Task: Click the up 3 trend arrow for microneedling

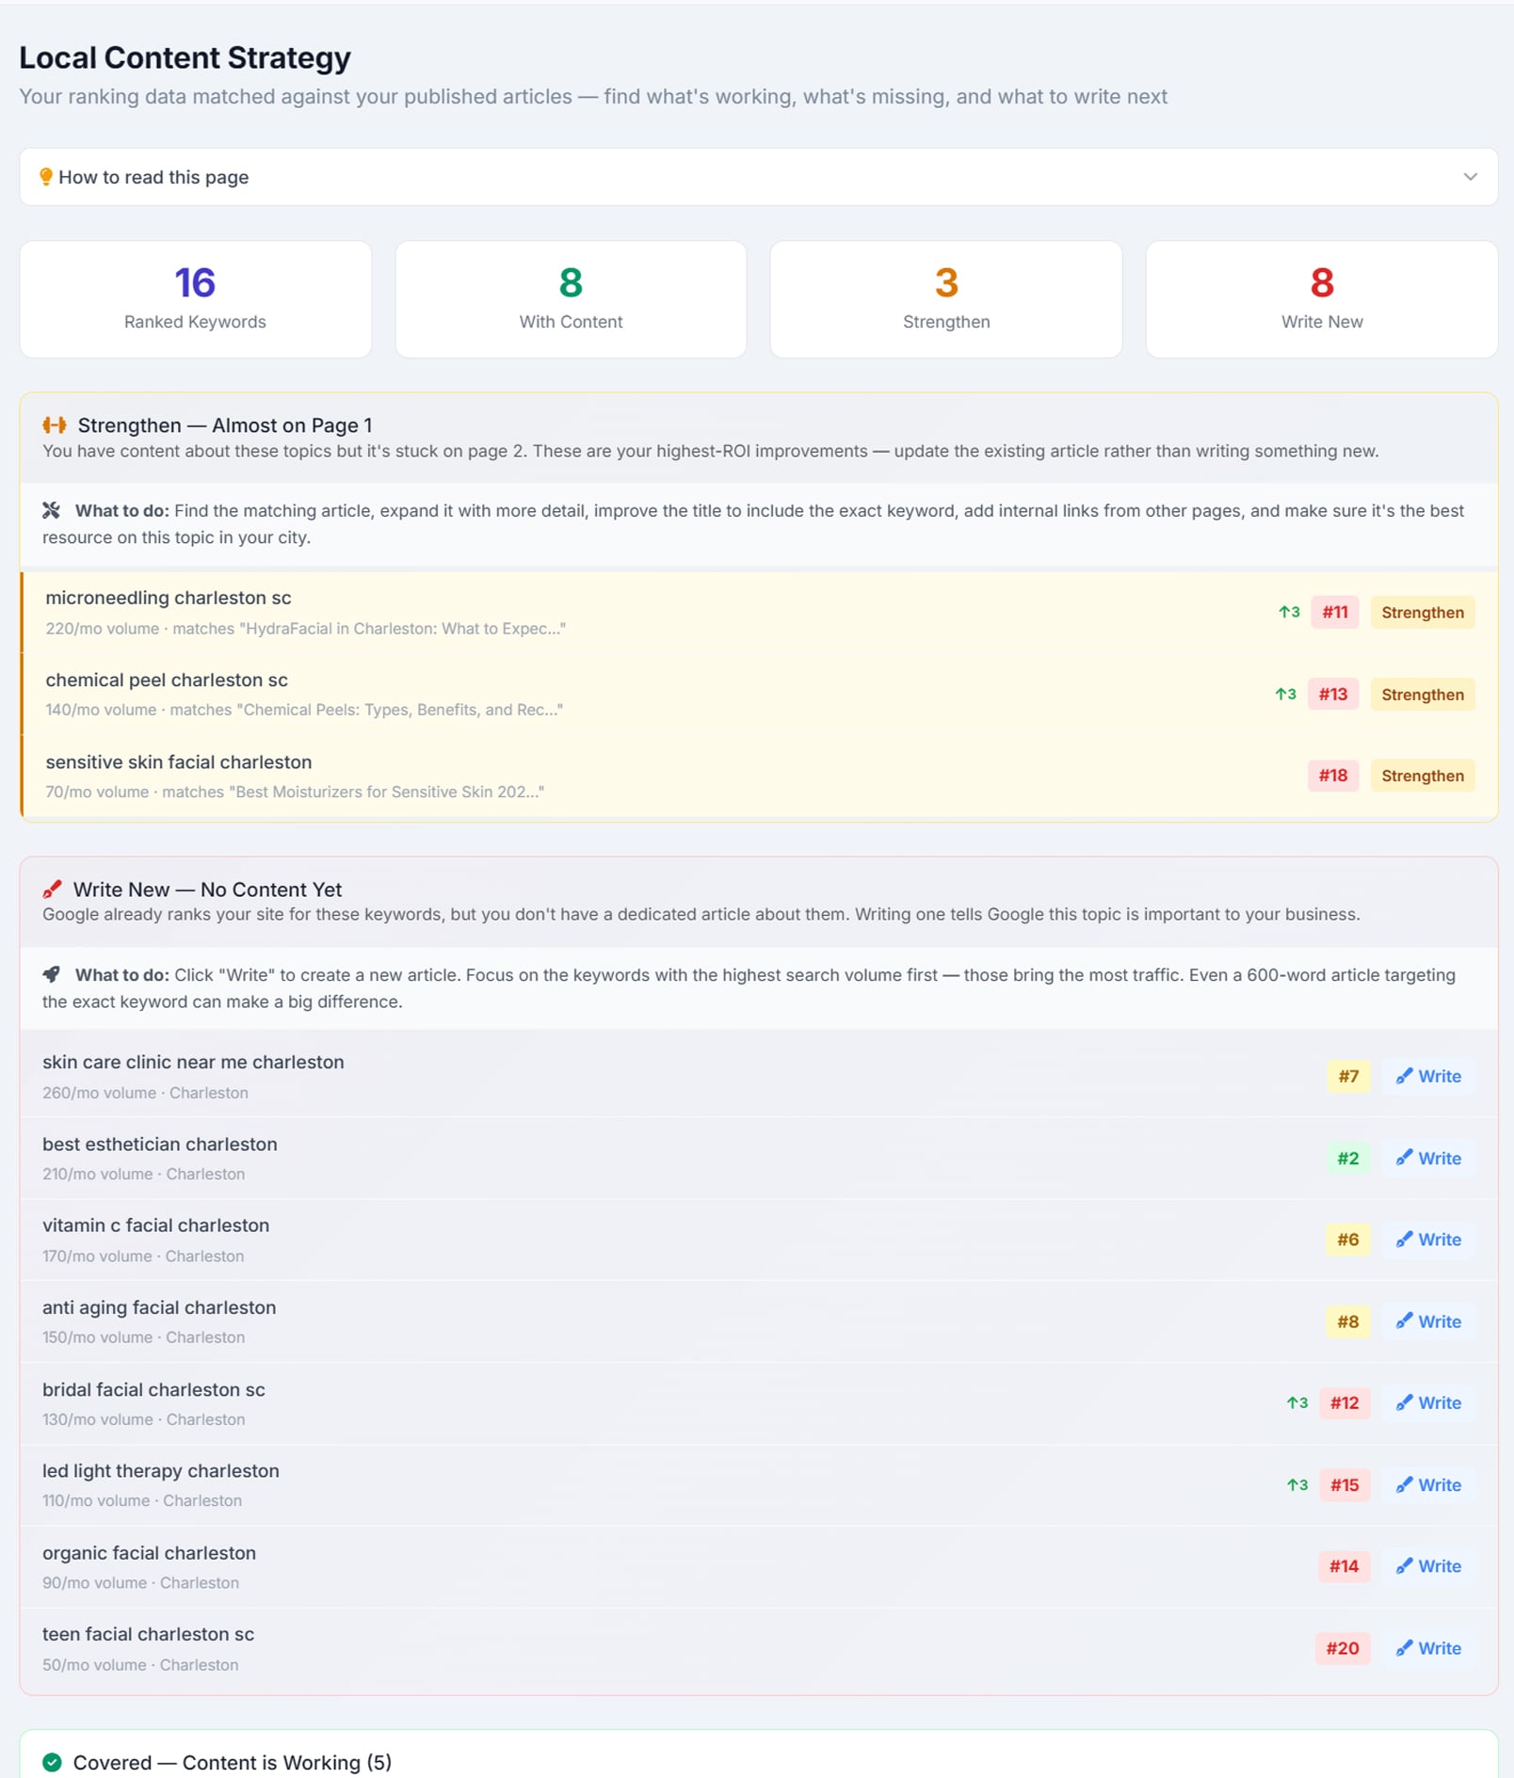Action: [x=1289, y=613]
